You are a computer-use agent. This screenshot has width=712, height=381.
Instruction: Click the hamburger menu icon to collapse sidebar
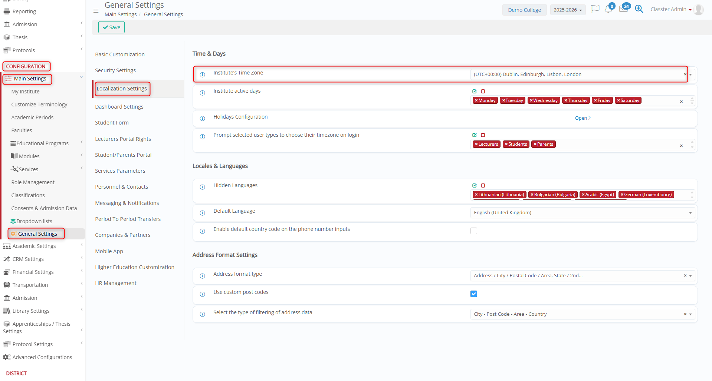click(96, 11)
